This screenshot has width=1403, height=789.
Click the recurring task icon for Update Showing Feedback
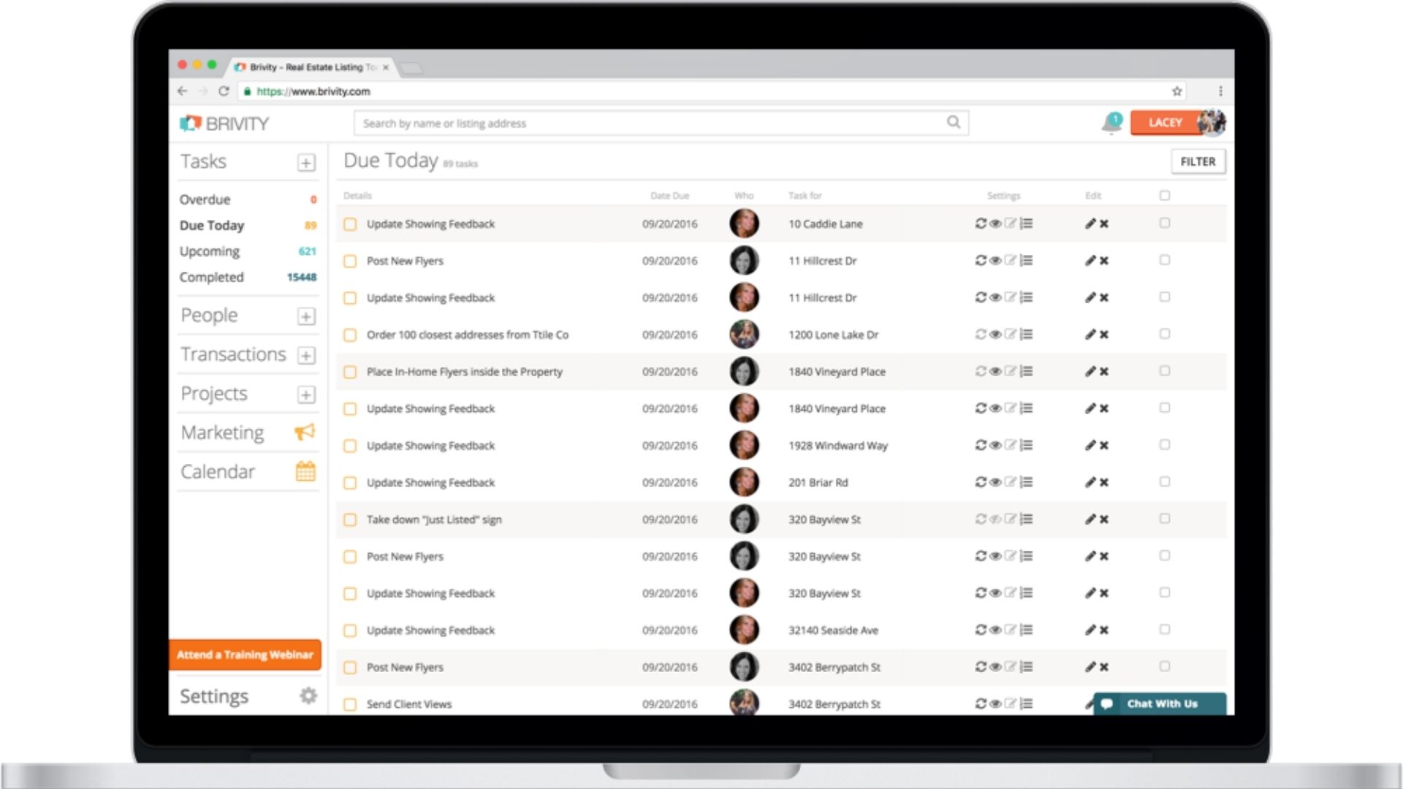(980, 224)
